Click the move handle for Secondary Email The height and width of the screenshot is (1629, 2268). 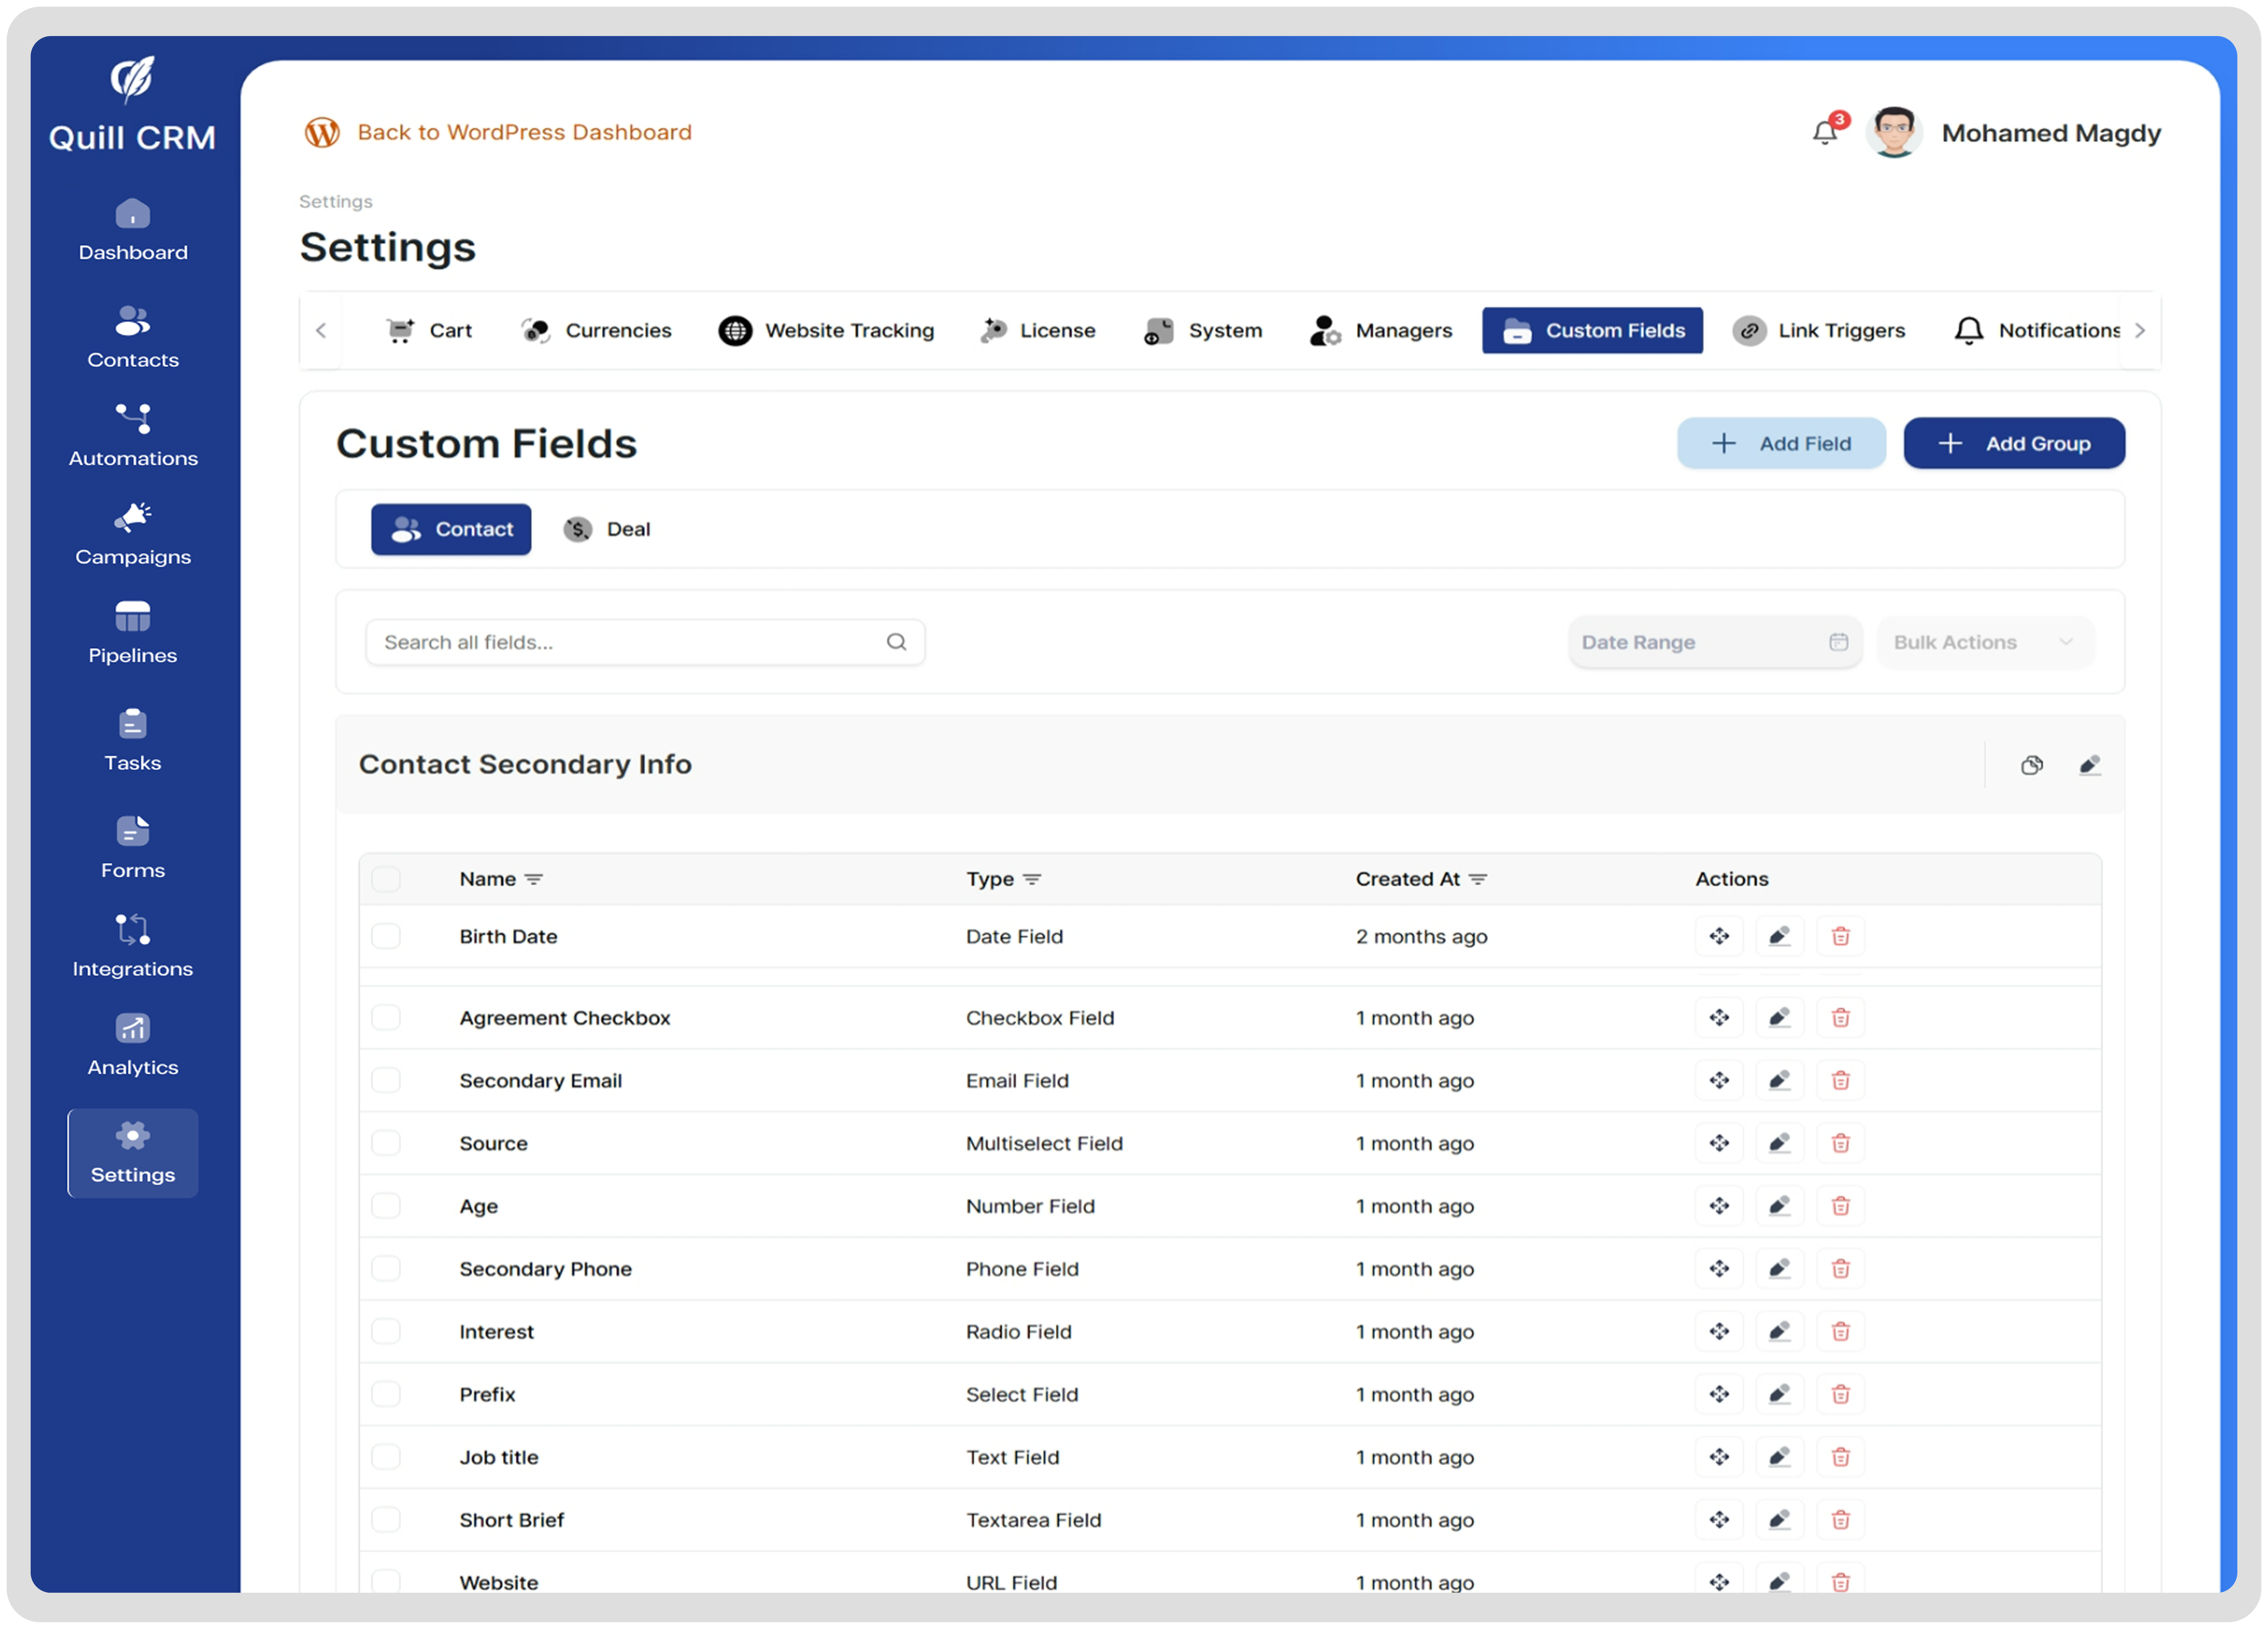(1719, 1080)
